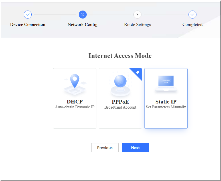Click the step 3 Route Settings circle
Image resolution: width=221 pixels, height=181 pixels.
tap(137, 15)
